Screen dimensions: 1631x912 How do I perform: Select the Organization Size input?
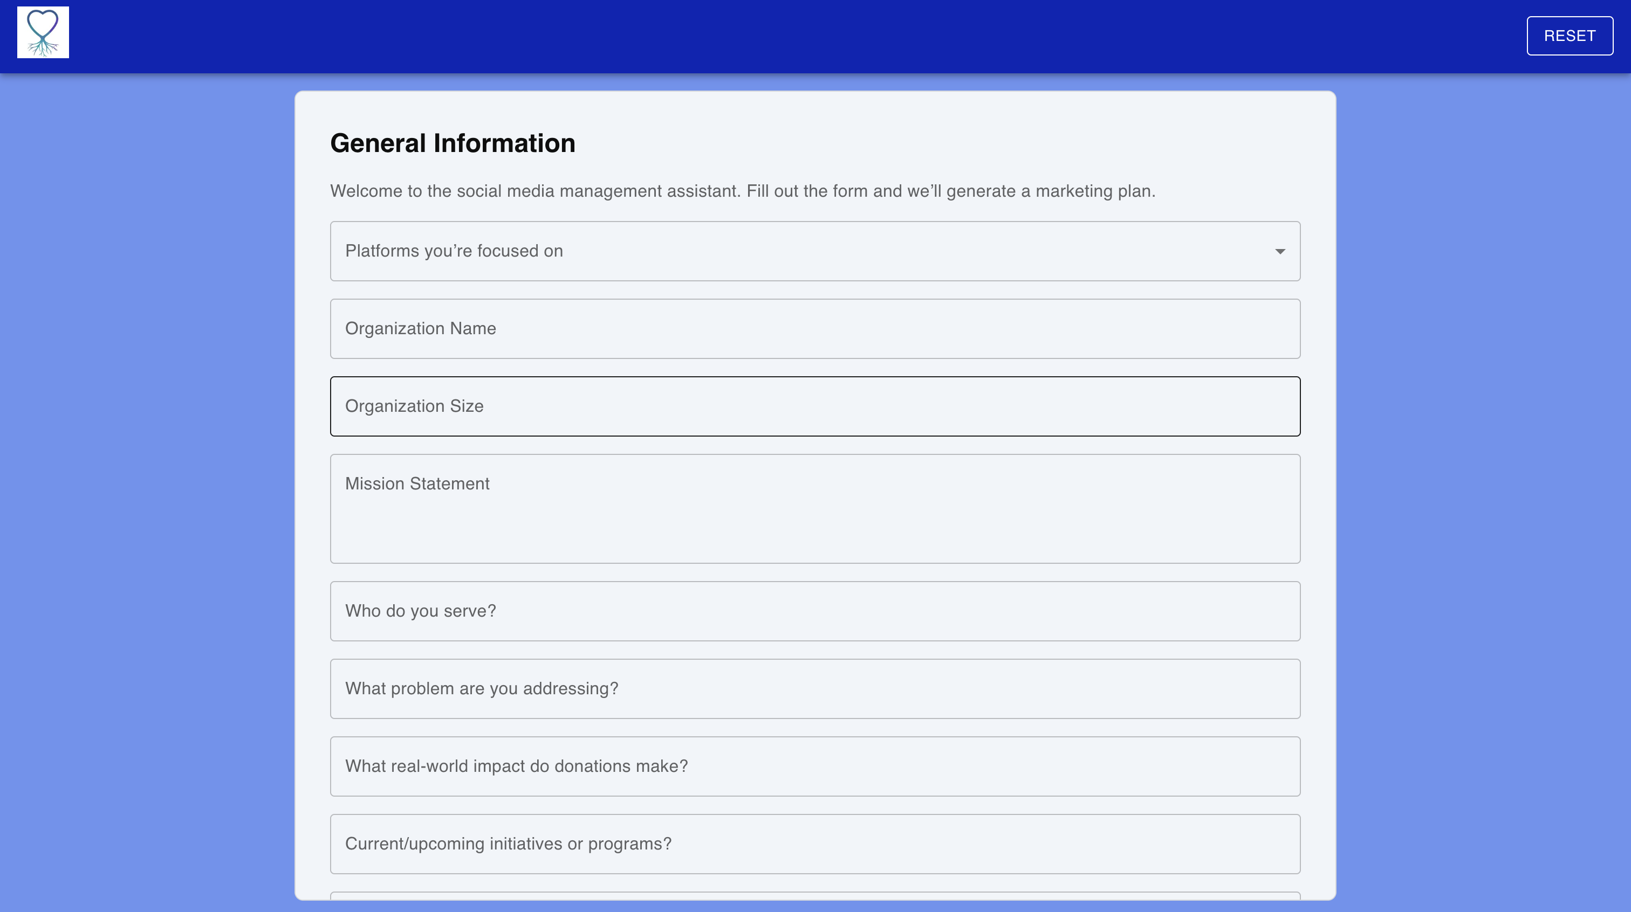tap(815, 406)
